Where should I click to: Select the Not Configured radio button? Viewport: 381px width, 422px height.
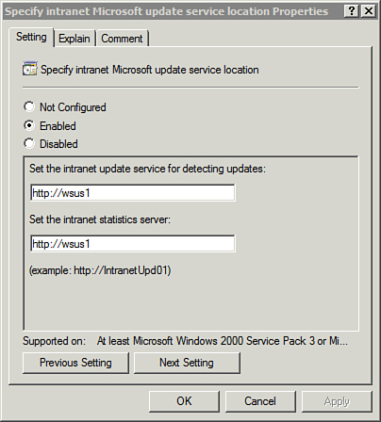[x=29, y=106]
